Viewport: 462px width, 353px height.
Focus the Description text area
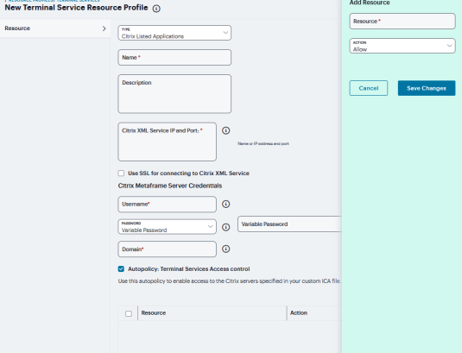click(x=174, y=94)
